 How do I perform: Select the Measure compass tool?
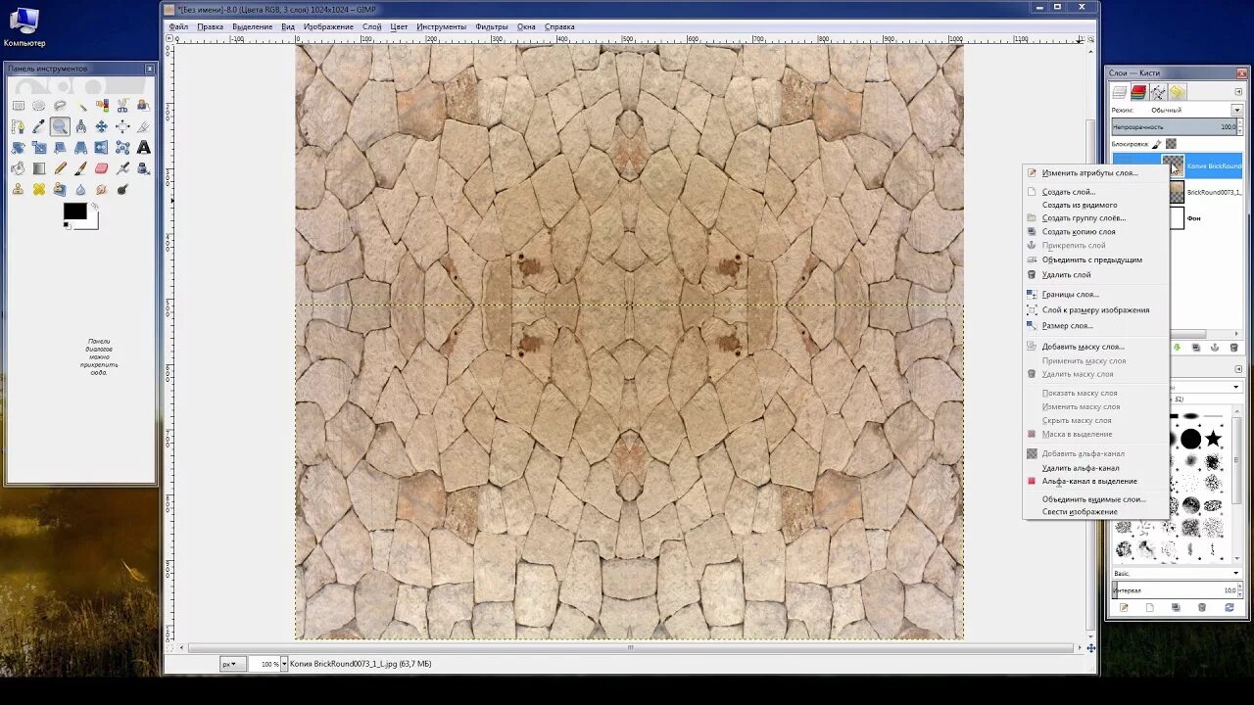coord(81,126)
